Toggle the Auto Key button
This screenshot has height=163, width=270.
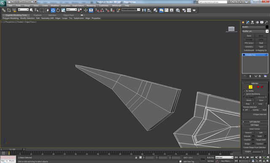[x=211, y=158]
